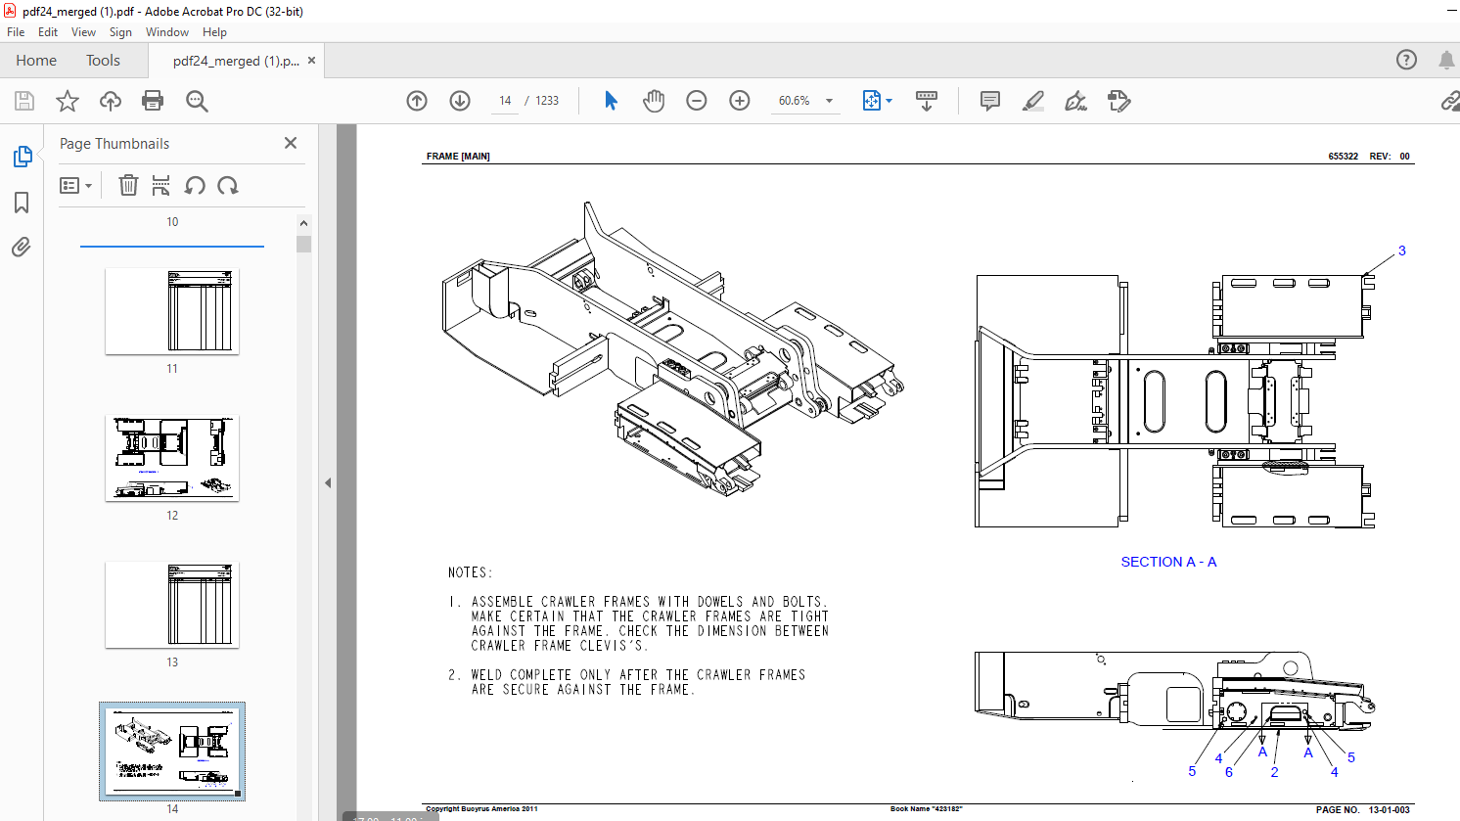Go to the previous page

click(x=417, y=101)
